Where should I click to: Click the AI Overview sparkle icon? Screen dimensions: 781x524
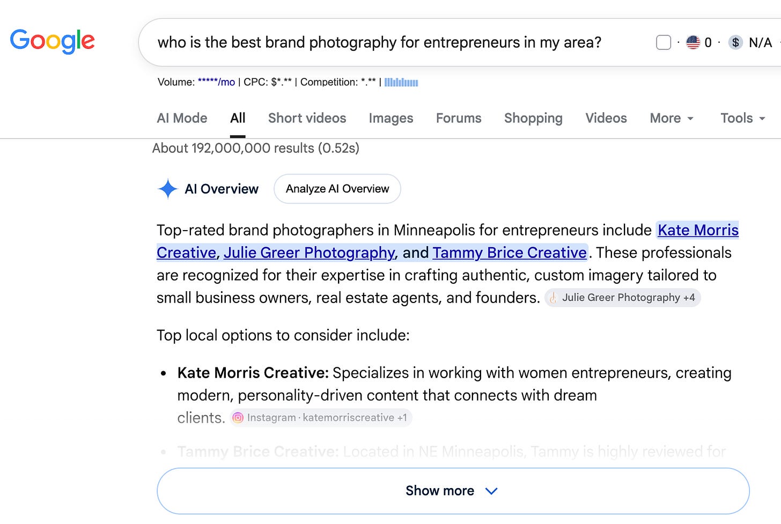click(x=168, y=189)
